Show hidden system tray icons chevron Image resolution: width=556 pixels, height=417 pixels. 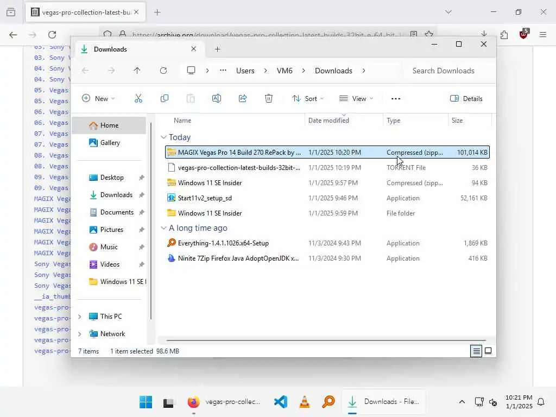click(x=462, y=402)
